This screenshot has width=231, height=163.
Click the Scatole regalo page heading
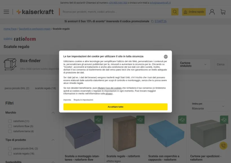(x=17, y=47)
